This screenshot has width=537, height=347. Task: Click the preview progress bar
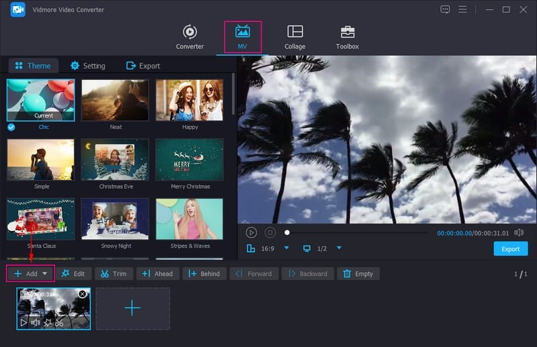pyautogui.click(x=356, y=232)
